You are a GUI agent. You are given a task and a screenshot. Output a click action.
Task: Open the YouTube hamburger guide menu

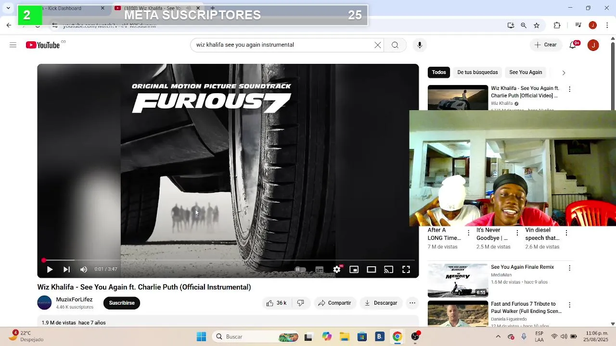point(13,45)
